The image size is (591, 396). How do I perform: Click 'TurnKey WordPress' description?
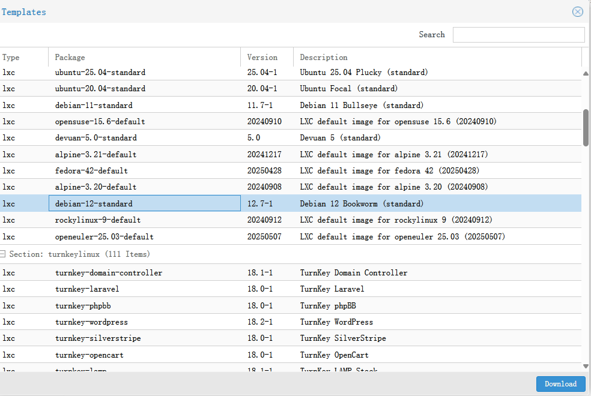point(336,322)
